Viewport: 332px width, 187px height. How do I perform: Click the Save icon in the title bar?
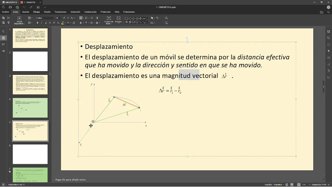[x=3, y=7]
